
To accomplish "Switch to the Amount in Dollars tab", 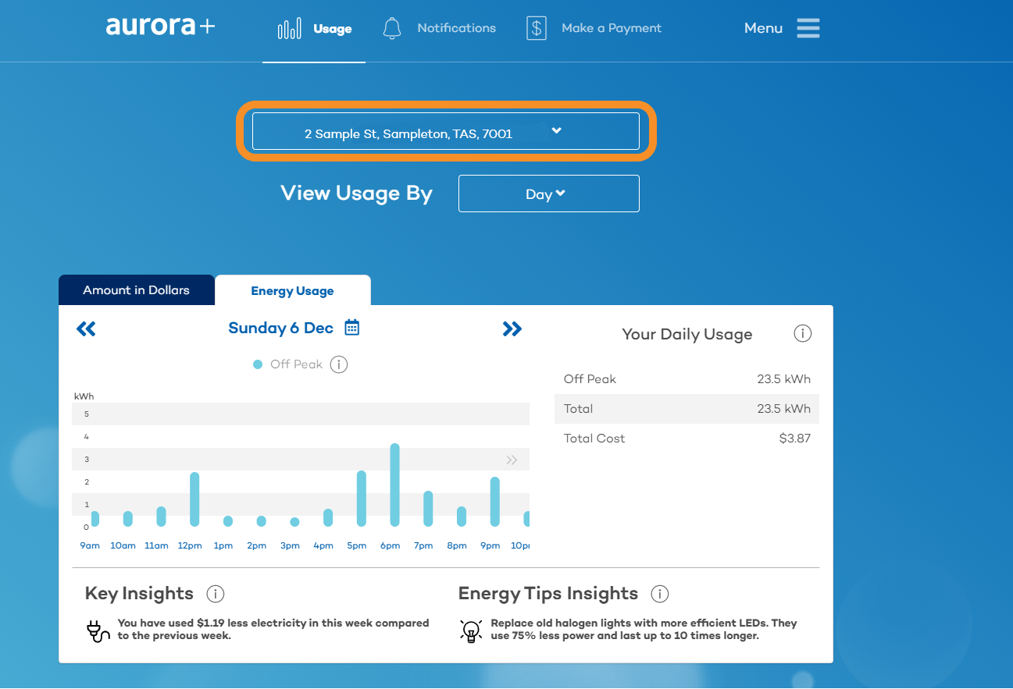I will (137, 289).
